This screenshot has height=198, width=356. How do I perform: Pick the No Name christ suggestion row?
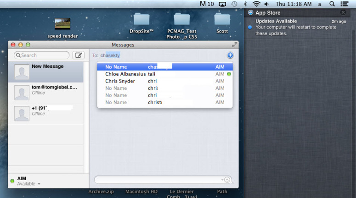(x=165, y=102)
